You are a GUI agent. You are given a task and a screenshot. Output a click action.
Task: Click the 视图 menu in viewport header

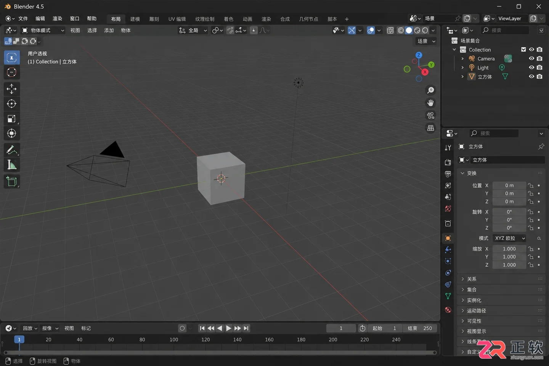(x=75, y=30)
